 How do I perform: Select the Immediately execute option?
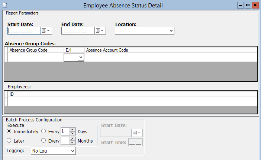pyautogui.click(x=9, y=131)
